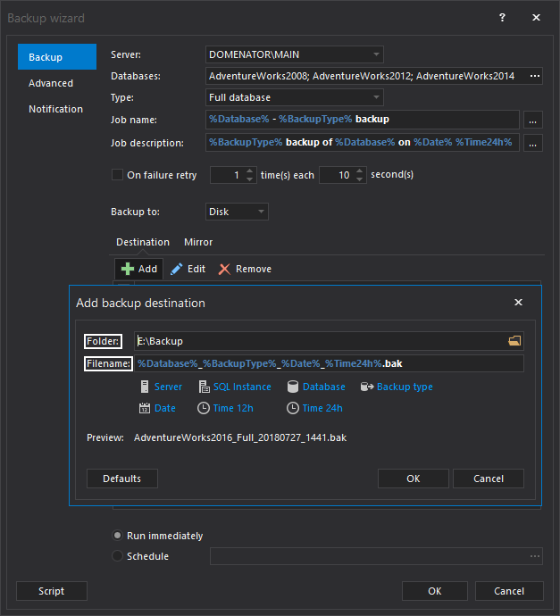
Task: Click into the Filename input field
Action: pos(328,363)
